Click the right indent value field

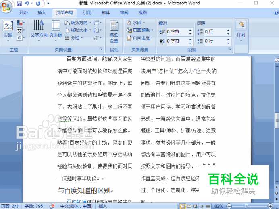[x=177, y=41]
